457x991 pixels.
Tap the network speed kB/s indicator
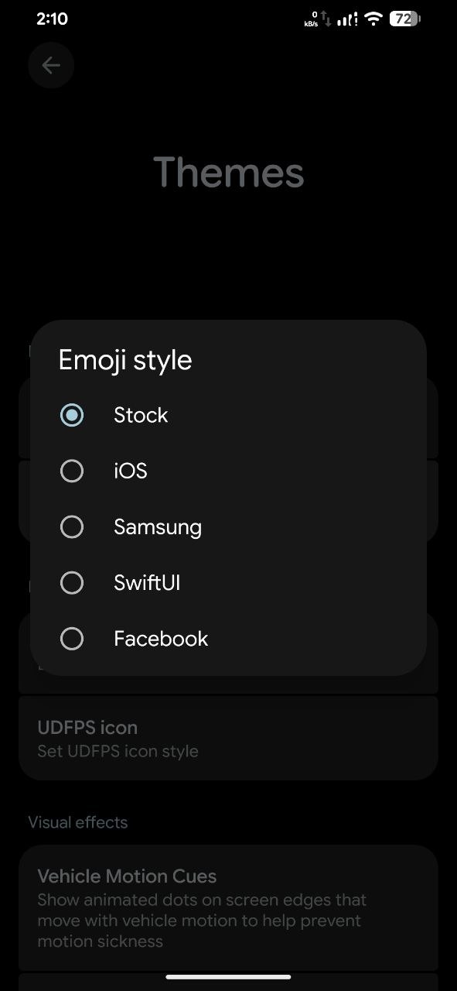coord(311,19)
